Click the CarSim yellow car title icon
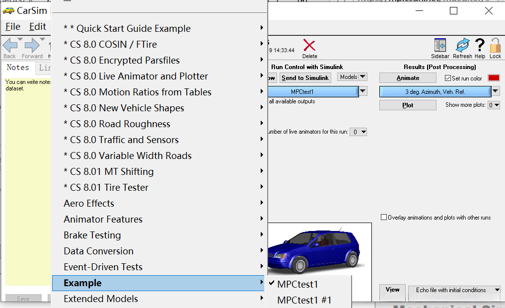Viewport: 505px width, 308px height. (x=8, y=10)
